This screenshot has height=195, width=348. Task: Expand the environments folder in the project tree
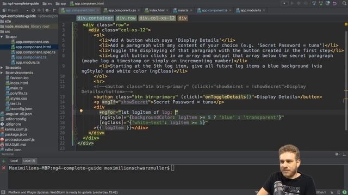pyautogui.click(x=2, y=73)
